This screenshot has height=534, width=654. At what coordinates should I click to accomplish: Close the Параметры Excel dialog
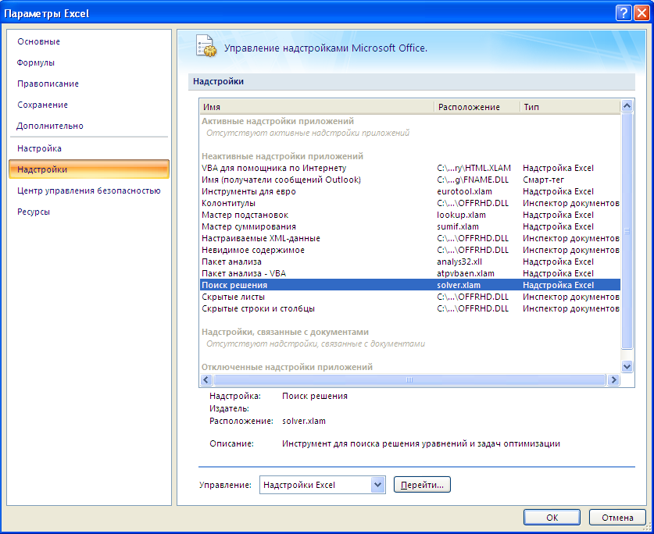click(x=641, y=13)
